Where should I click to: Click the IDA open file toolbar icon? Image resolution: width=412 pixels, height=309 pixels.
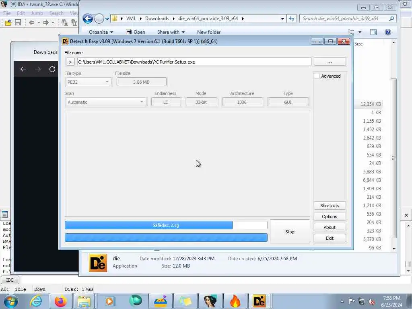click(8, 23)
